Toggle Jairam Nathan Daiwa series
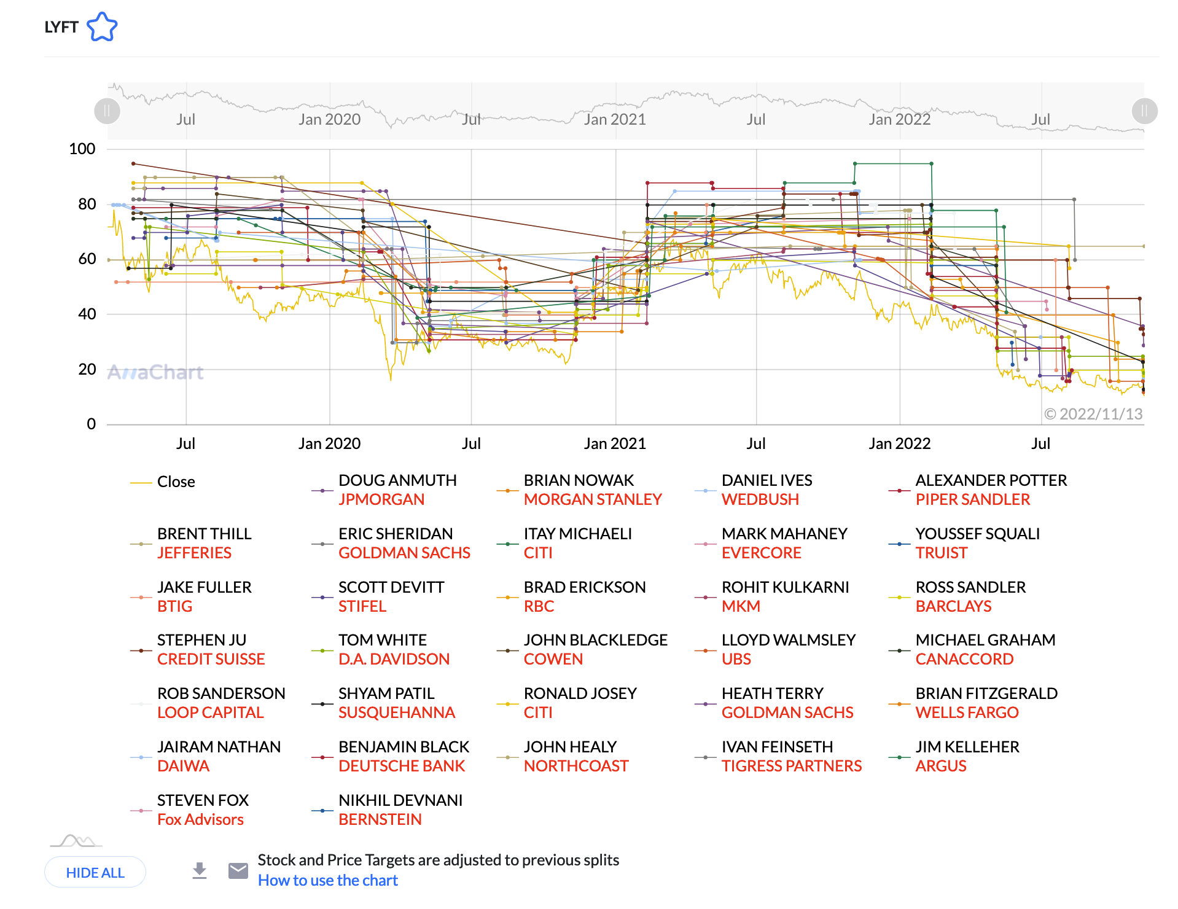Screen dimensions: 1178x909 pyautogui.click(x=206, y=756)
